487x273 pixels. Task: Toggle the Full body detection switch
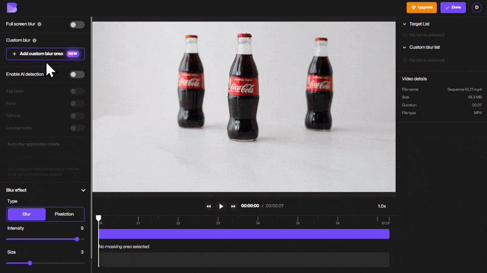click(77, 92)
